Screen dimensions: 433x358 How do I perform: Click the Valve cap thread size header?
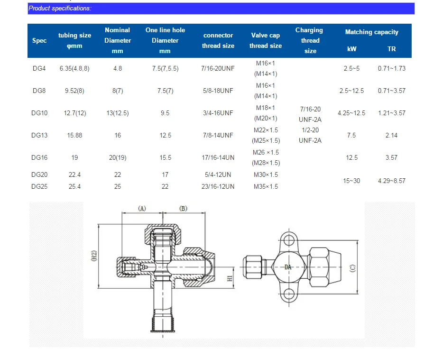coord(266,40)
